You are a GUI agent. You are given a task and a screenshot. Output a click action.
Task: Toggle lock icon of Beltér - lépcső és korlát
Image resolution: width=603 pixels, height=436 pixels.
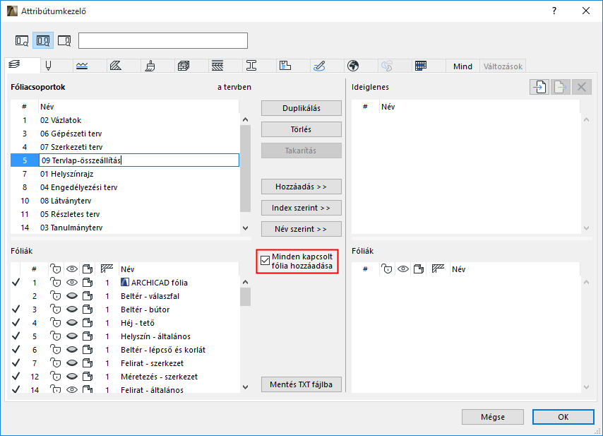[x=56, y=350]
